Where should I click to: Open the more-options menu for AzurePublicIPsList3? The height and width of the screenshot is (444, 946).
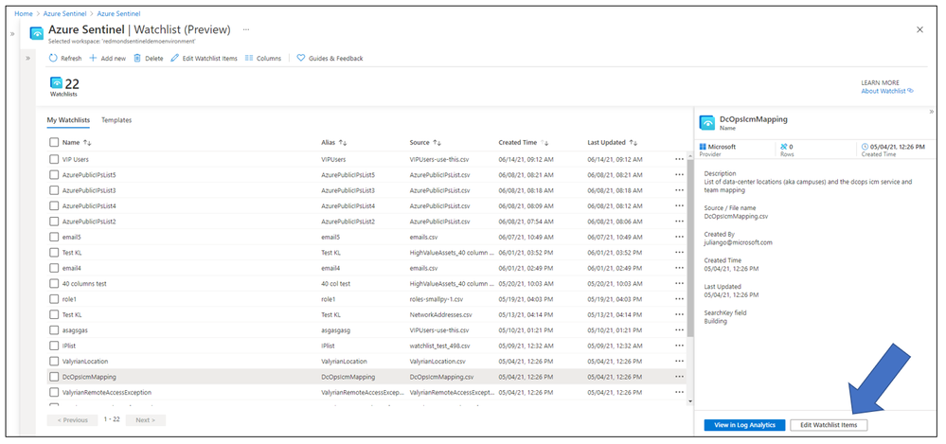(x=680, y=190)
